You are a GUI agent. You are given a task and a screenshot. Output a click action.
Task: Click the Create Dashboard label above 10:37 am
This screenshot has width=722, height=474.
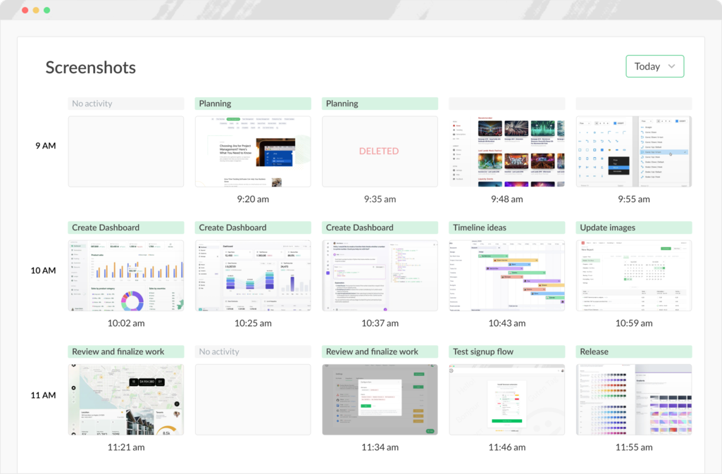click(379, 227)
